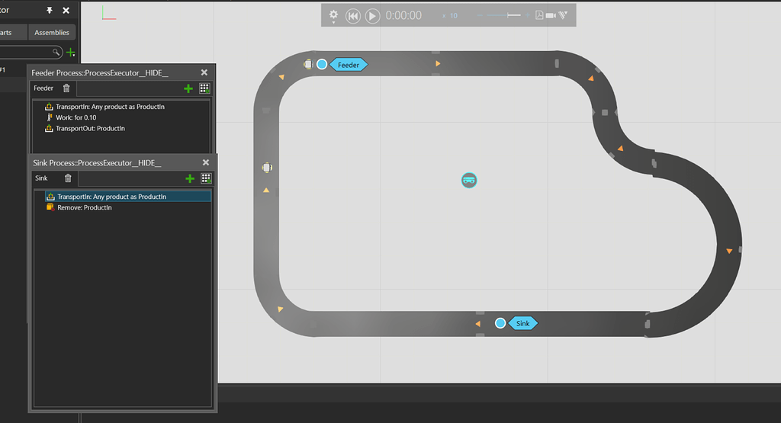This screenshot has width=781, height=423.
Task: Record simulation video with camera icon
Action: [x=551, y=15]
